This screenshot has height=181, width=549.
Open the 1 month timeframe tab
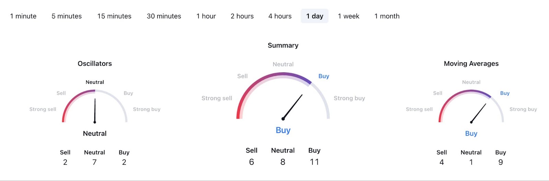[387, 16]
